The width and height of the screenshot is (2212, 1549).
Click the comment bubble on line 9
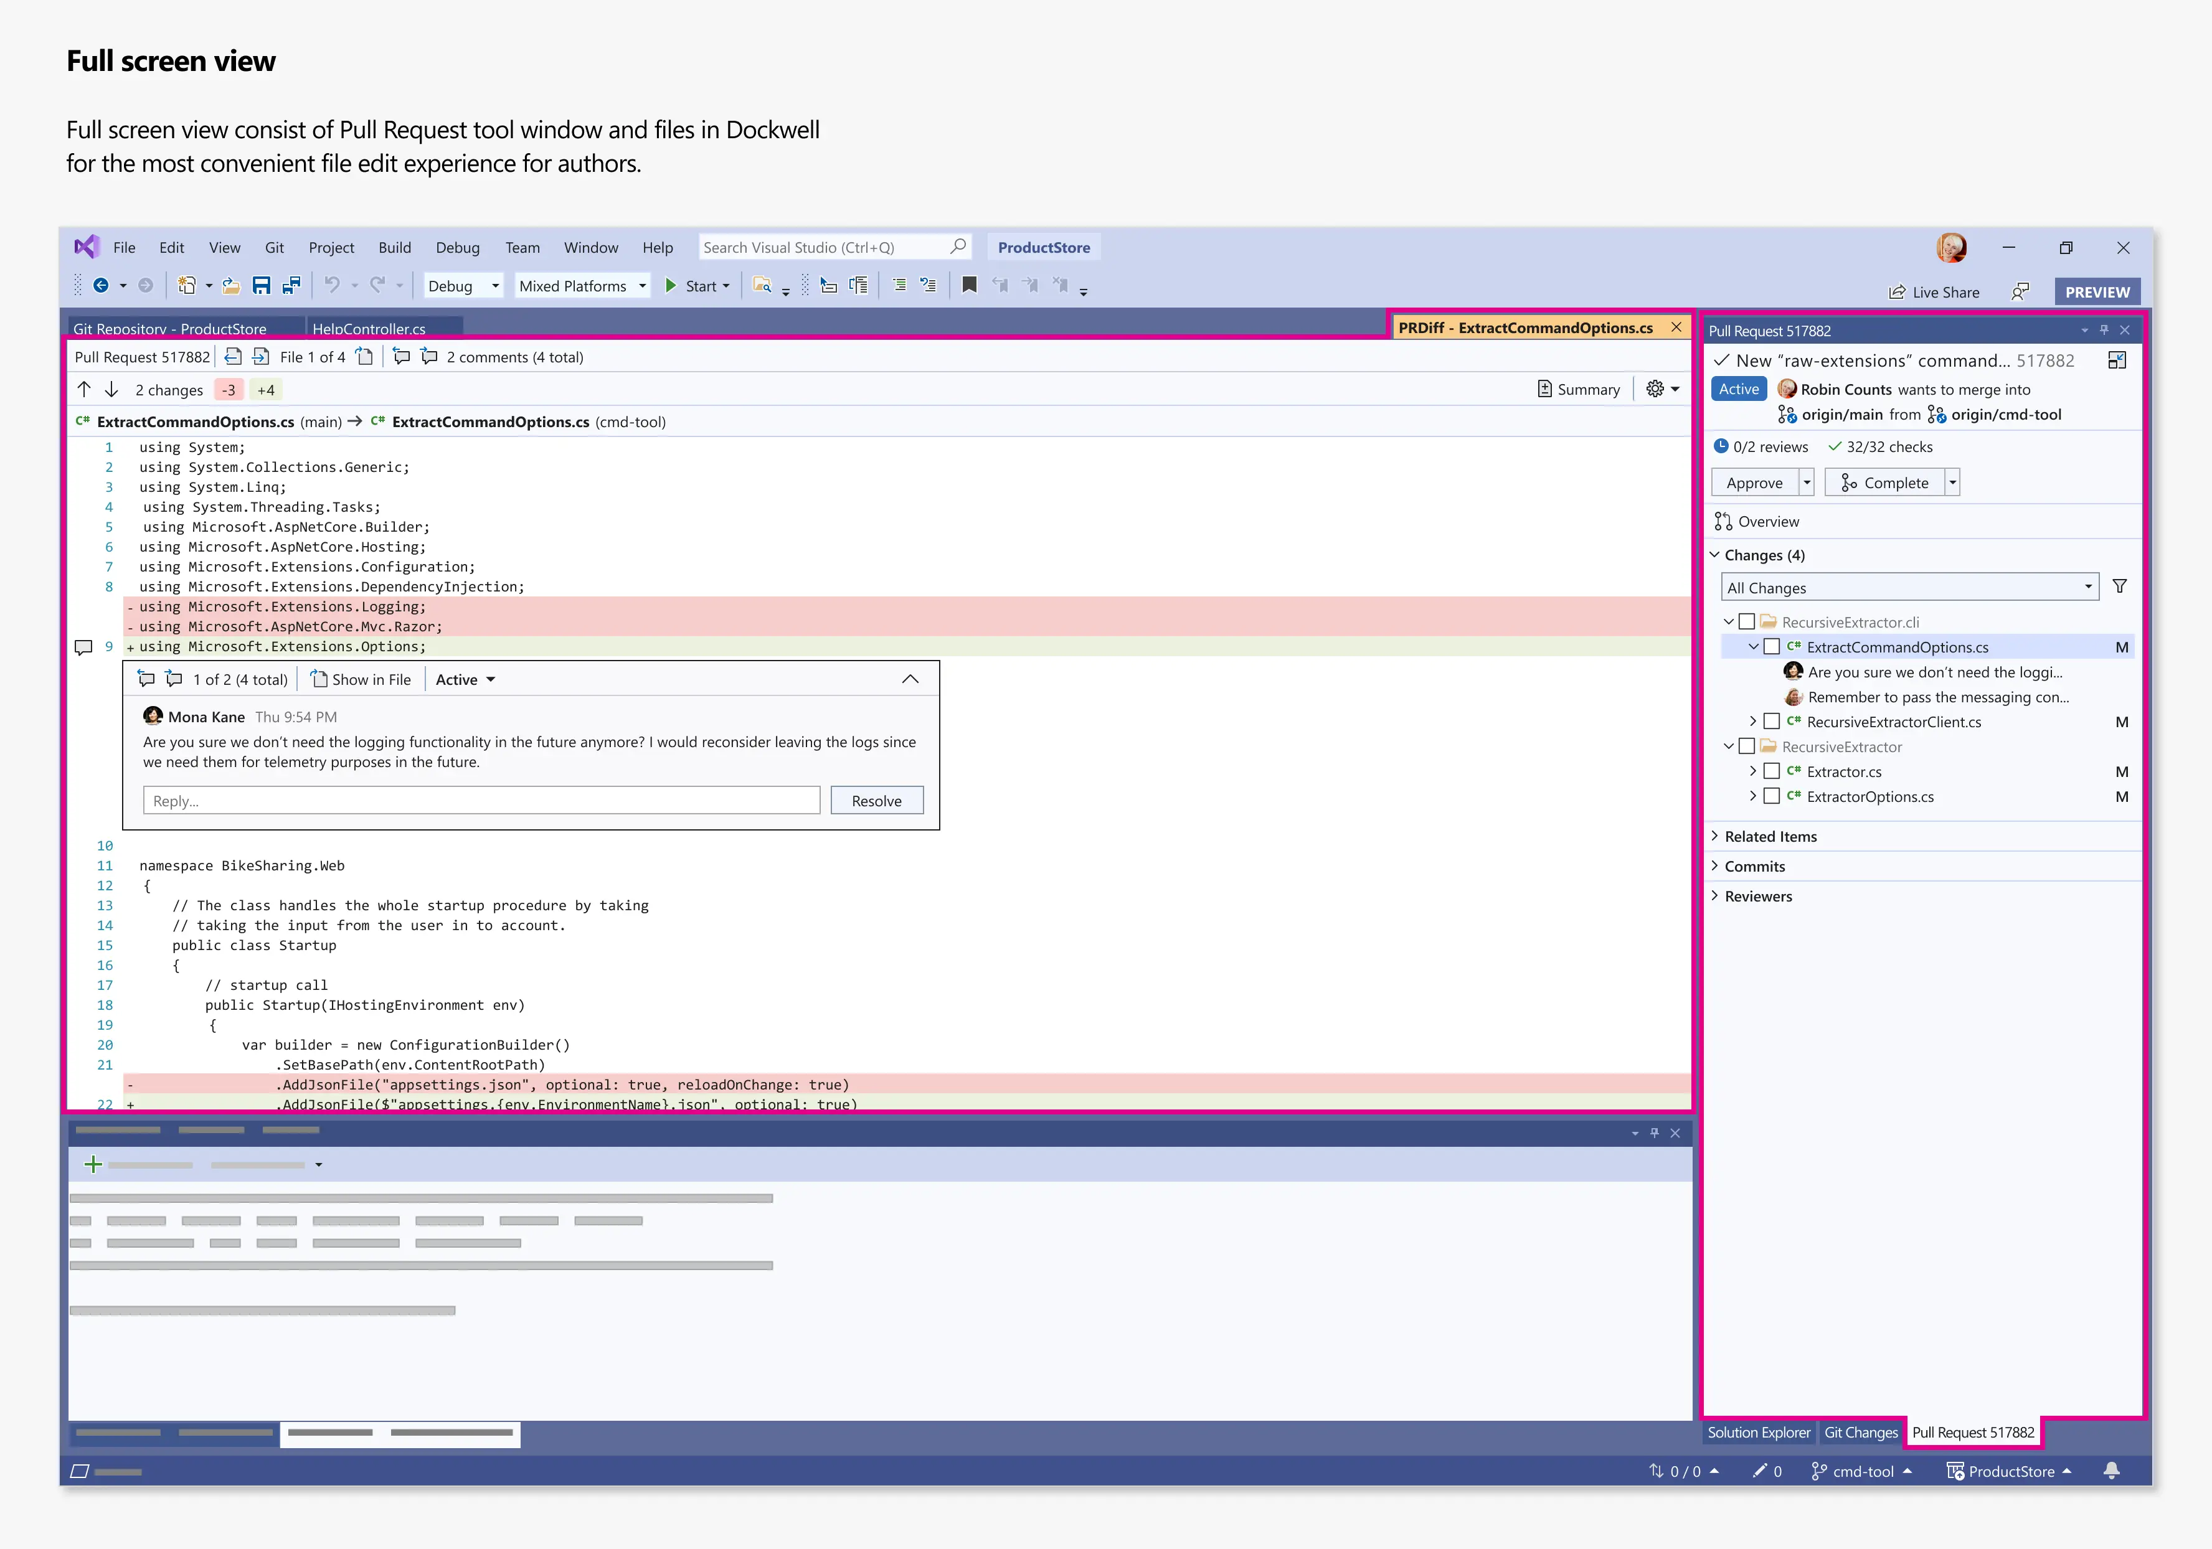click(85, 646)
